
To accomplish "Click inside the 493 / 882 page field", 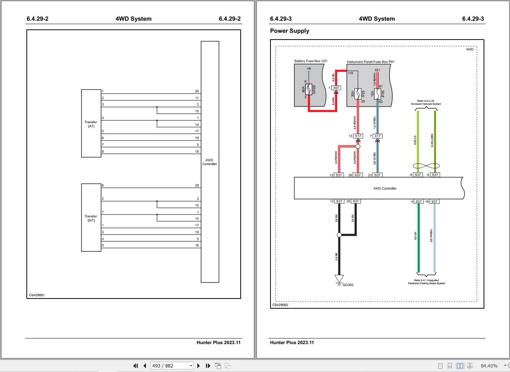I will [x=166, y=366].
